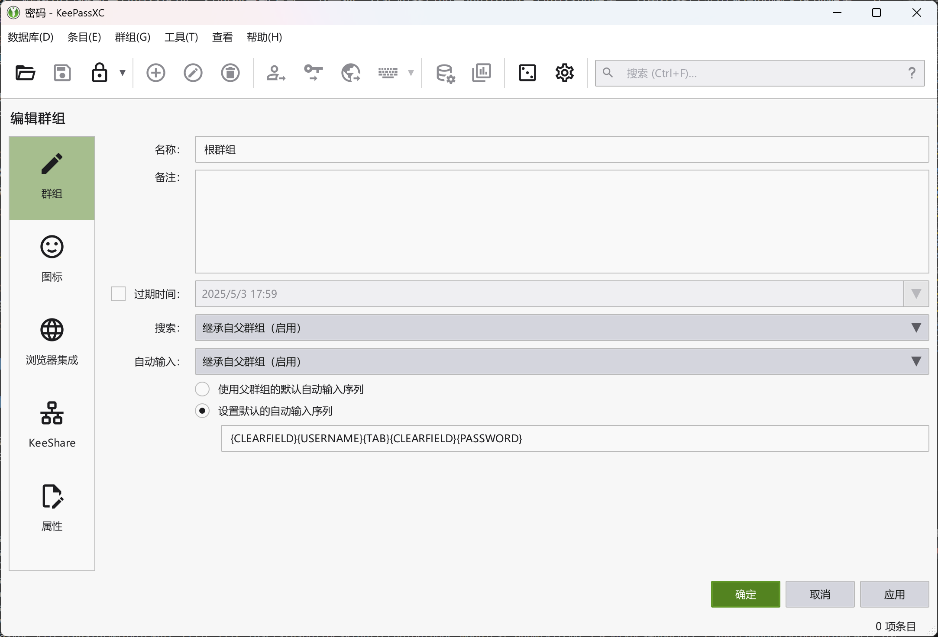Open the 查看 menu
938x637 pixels.
pos(222,37)
